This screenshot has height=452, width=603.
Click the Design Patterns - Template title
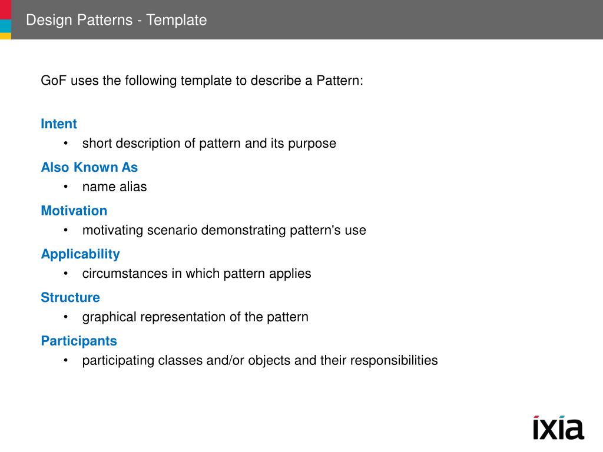click(x=116, y=20)
